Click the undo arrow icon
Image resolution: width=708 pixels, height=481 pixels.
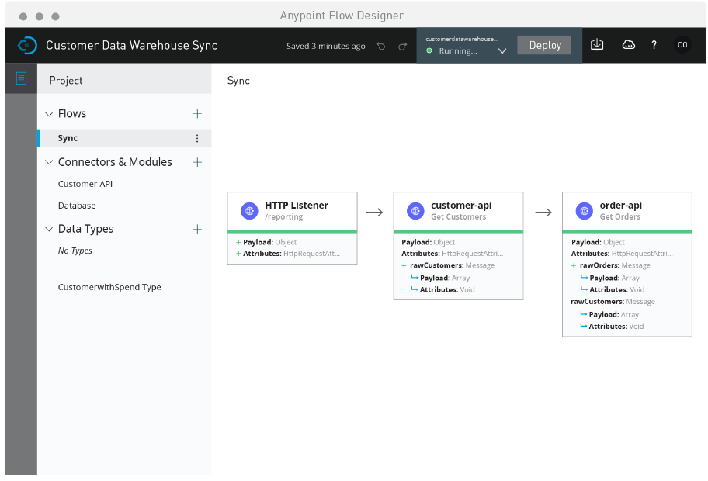coord(380,46)
